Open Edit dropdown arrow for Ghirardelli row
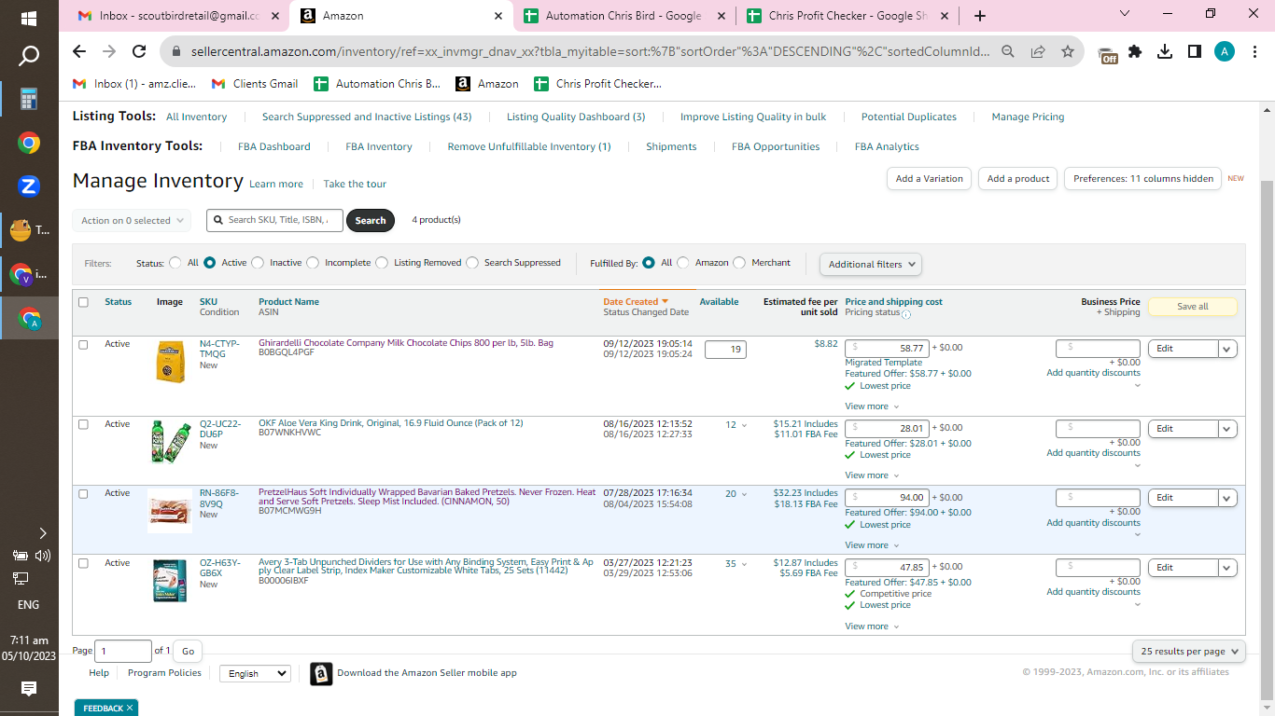Screen dimensions: 1275x716 click(x=1227, y=349)
